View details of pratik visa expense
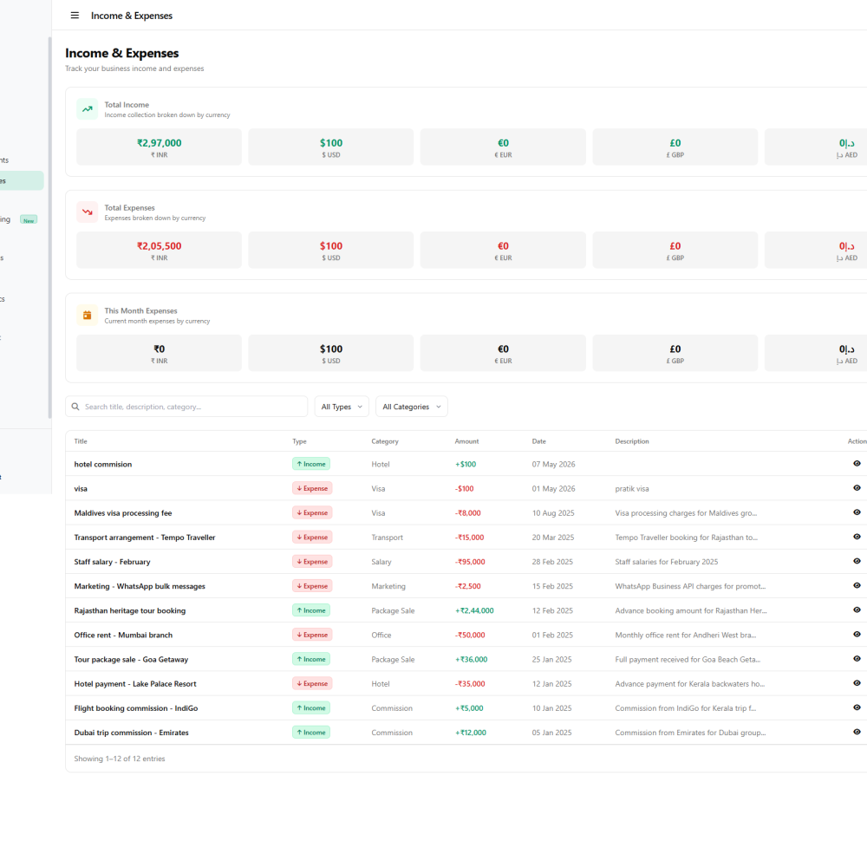The width and height of the screenshot is (867, 867). tap(857, 487)
